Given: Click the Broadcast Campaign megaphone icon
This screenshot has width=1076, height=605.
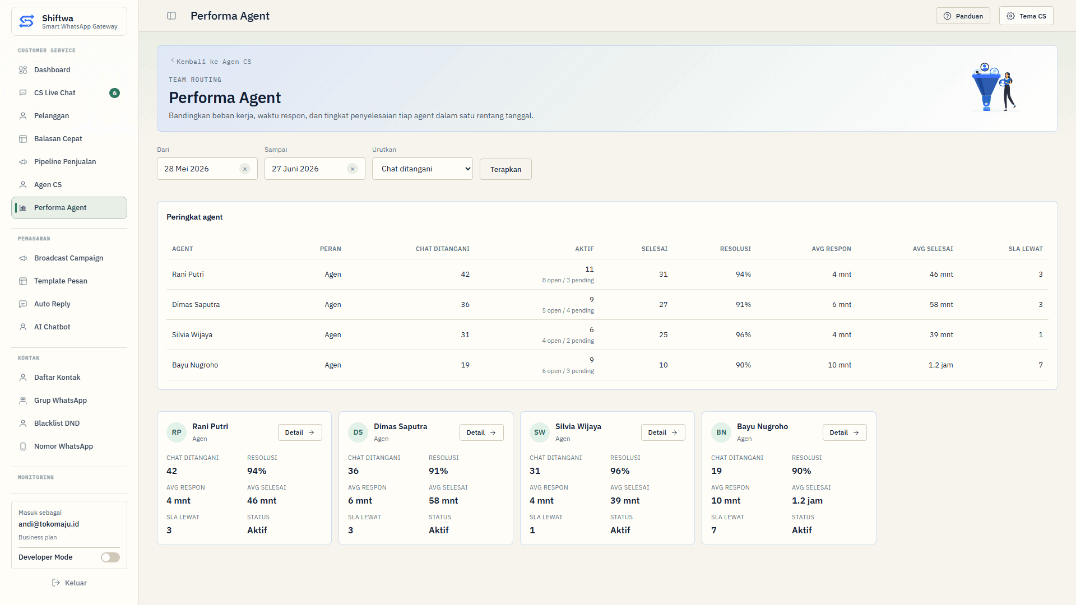Looking at the screenshot, I should pyautogui.click(x=23, y=258).
